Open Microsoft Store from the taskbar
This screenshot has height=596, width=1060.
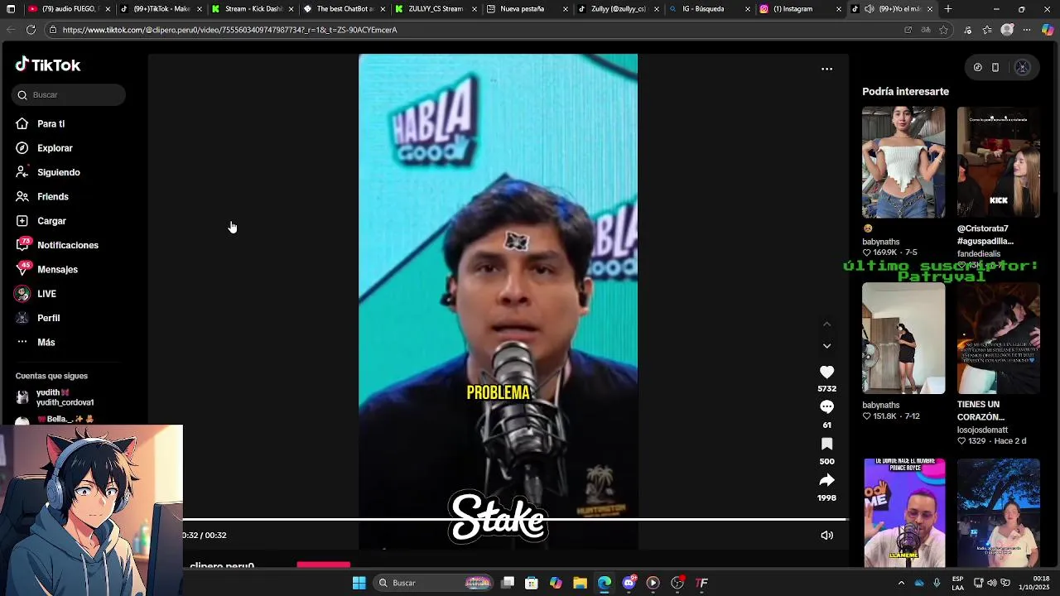coord(532,583)
